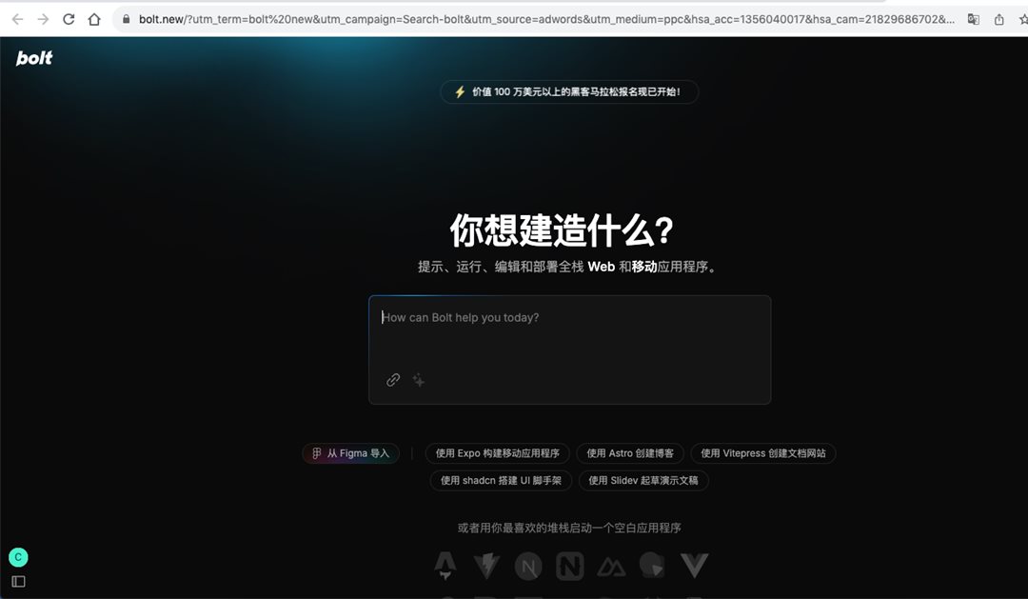Click the subtitle text mentioning Web 和移动

tap(568, 267)
